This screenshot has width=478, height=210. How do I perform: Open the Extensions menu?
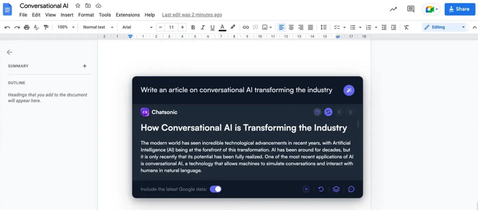128,15
